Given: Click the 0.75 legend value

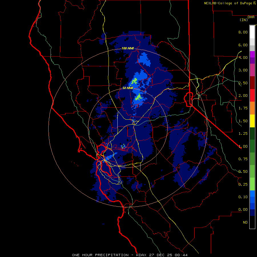Looking at the screenshot, I should 243,159.
